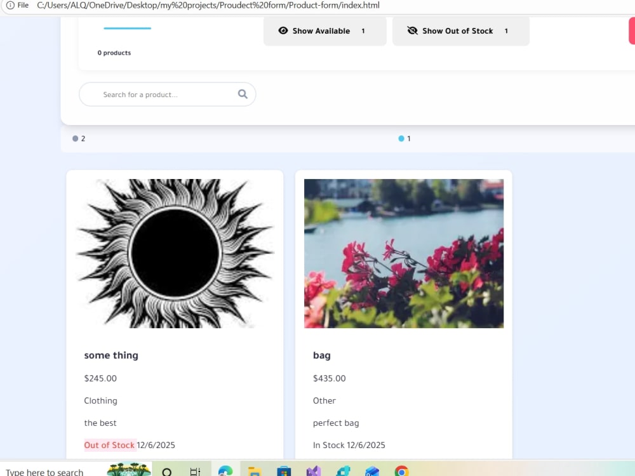Click the gray dot labeled 2
This screenshot has width=635, height=476.
click(76, 138)
